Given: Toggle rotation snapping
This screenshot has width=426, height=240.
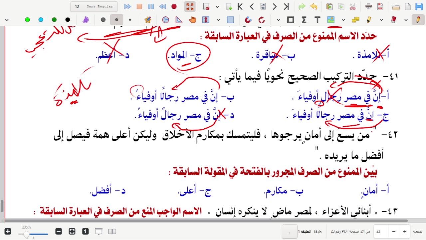Looking at the screenshot, I should click(261, 20).
